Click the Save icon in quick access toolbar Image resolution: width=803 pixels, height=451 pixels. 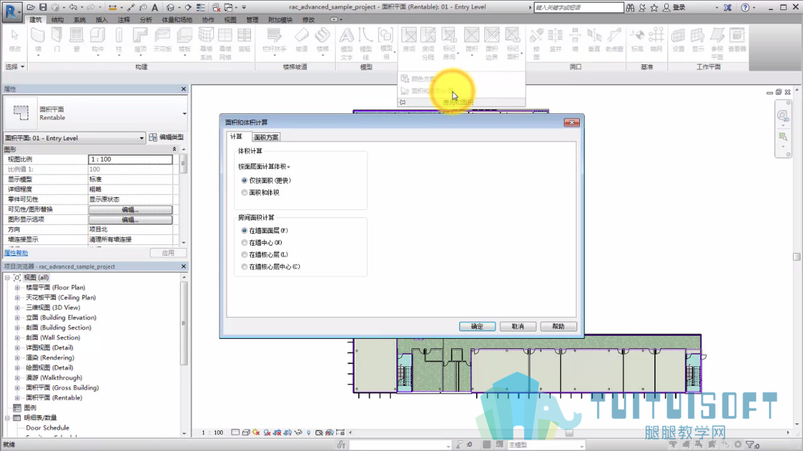(43, 8)
